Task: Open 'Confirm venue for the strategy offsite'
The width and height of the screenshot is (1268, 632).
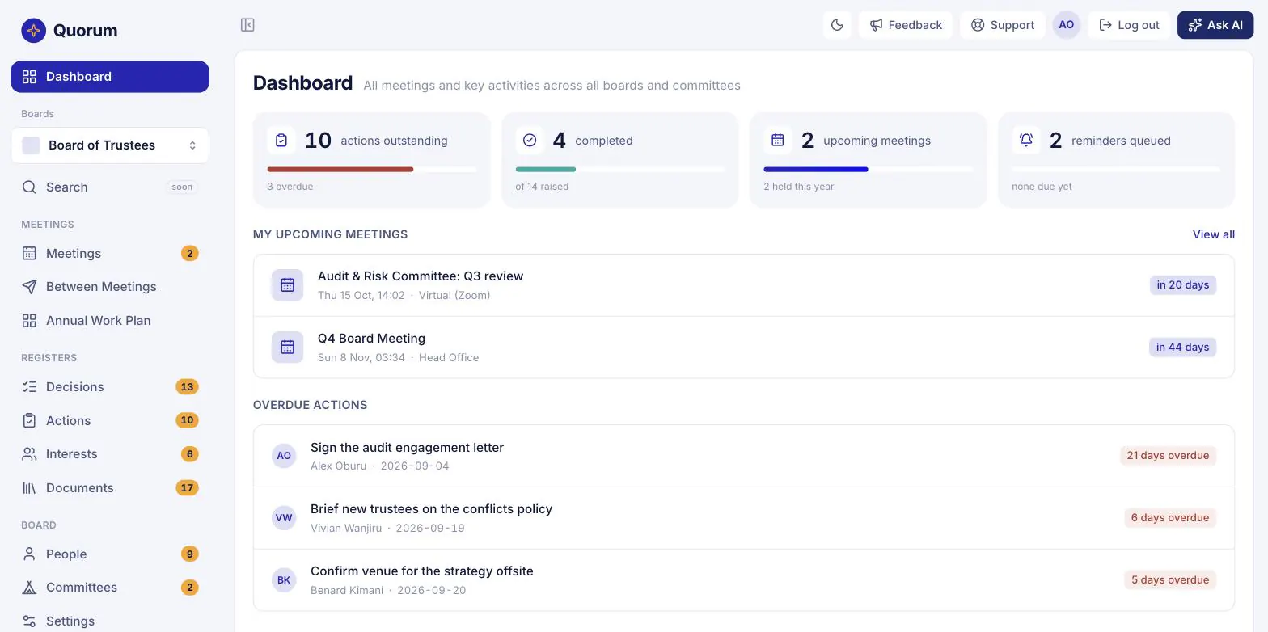Action: pyautogui.click(x=744, y=580)
